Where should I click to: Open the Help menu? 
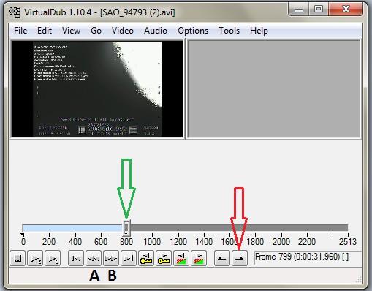pos(259,31)
